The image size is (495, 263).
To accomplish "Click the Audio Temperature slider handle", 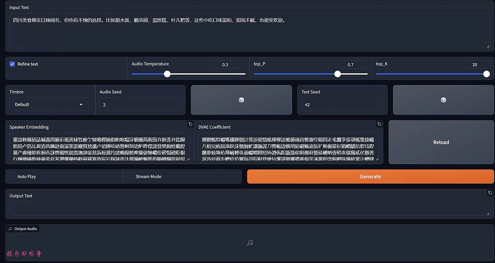I will point(167,74).
